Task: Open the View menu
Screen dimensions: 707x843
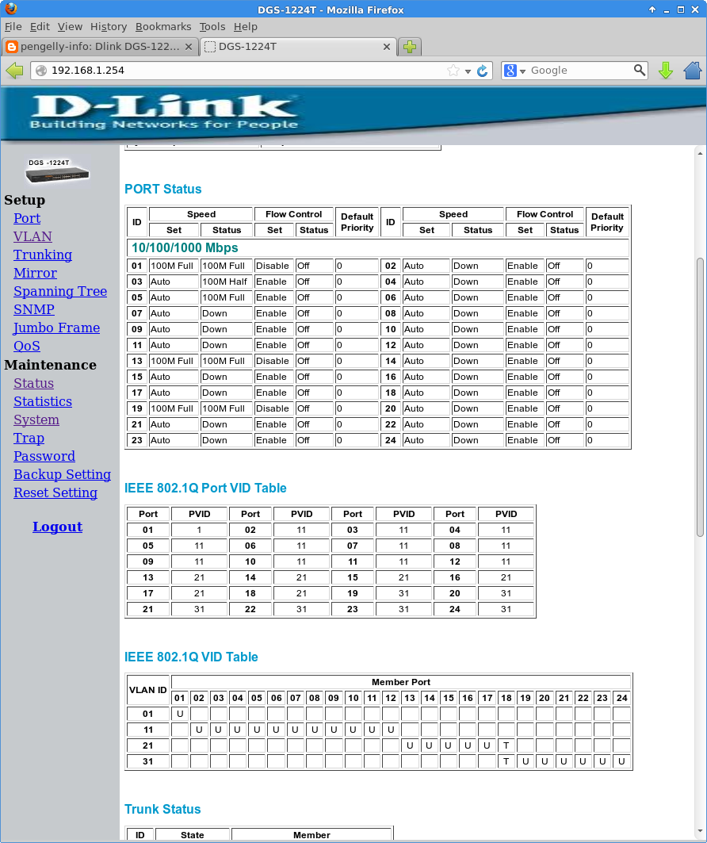Action: [x=70, y=26]
